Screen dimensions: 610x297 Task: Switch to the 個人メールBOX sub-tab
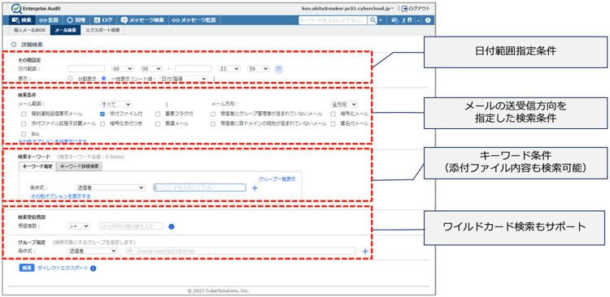point(29,30)
